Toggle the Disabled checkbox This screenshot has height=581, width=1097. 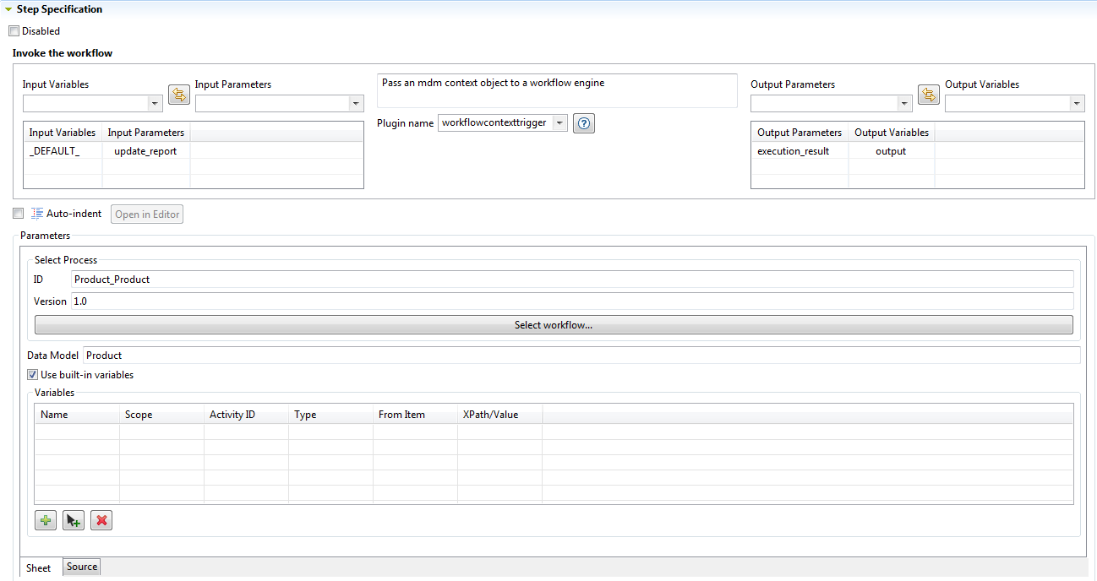click(14, 31)
